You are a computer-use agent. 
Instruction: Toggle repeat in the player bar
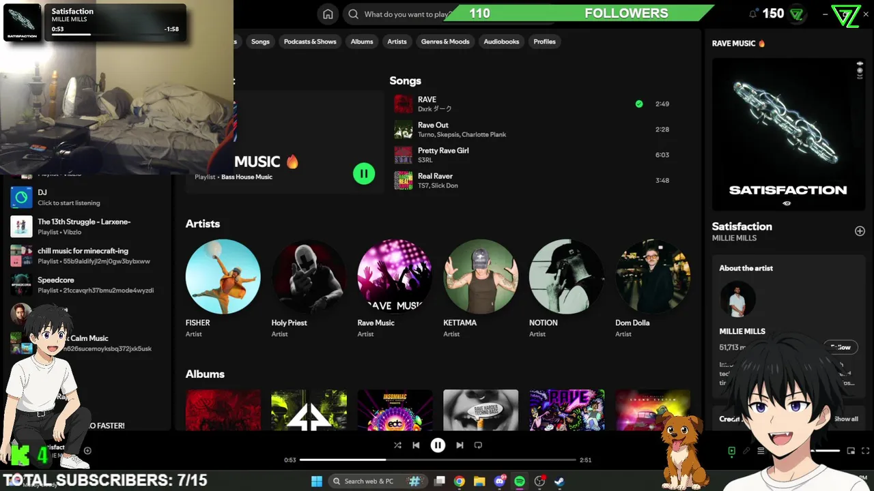click(x=478, y=445)
